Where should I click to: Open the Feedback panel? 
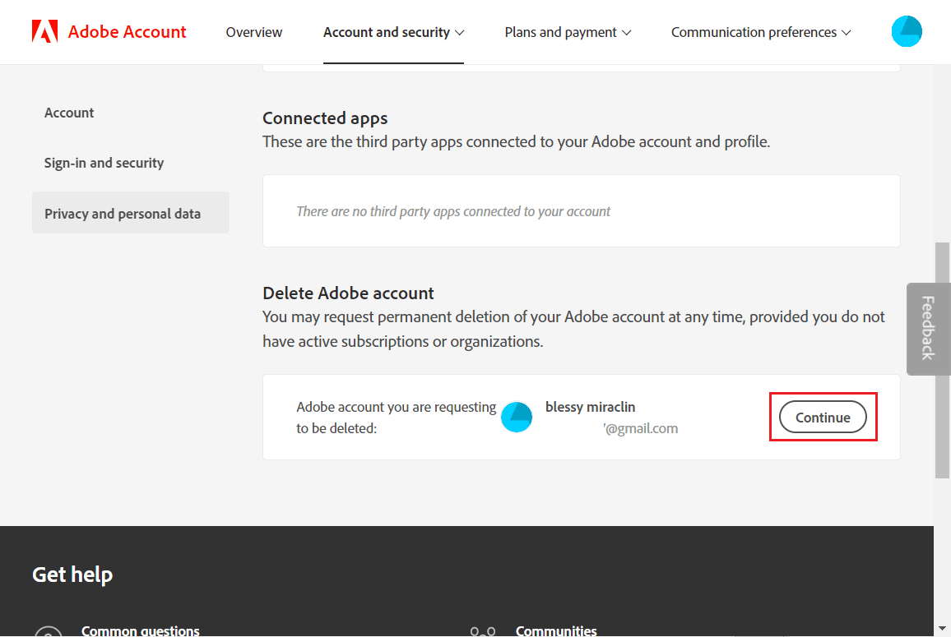pyautogui.click(x=928, y=329)
